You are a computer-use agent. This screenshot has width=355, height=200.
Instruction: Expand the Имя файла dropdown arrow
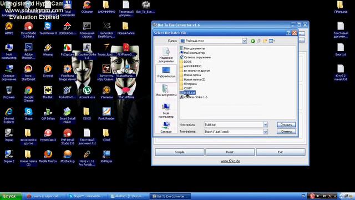(x=265, y=124)
